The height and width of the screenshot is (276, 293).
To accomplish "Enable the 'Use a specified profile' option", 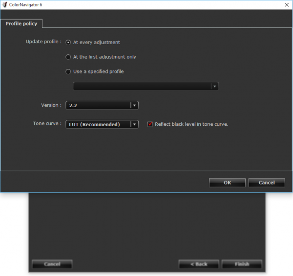I will coord(68,71).
